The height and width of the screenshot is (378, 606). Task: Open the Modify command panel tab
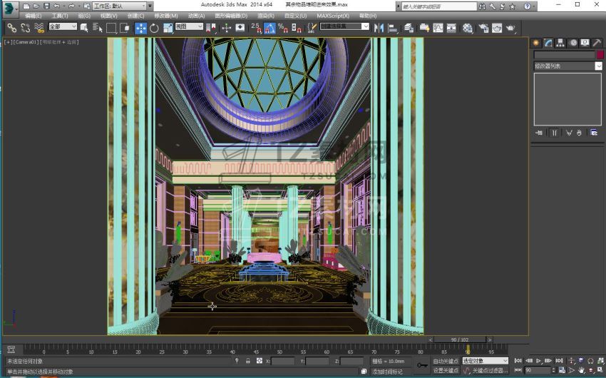coord(548,43)
